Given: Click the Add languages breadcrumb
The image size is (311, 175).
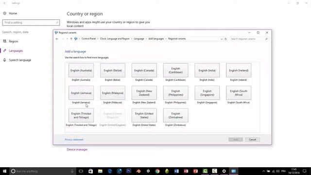Looking at the screenshot, I should pos(156,39).
